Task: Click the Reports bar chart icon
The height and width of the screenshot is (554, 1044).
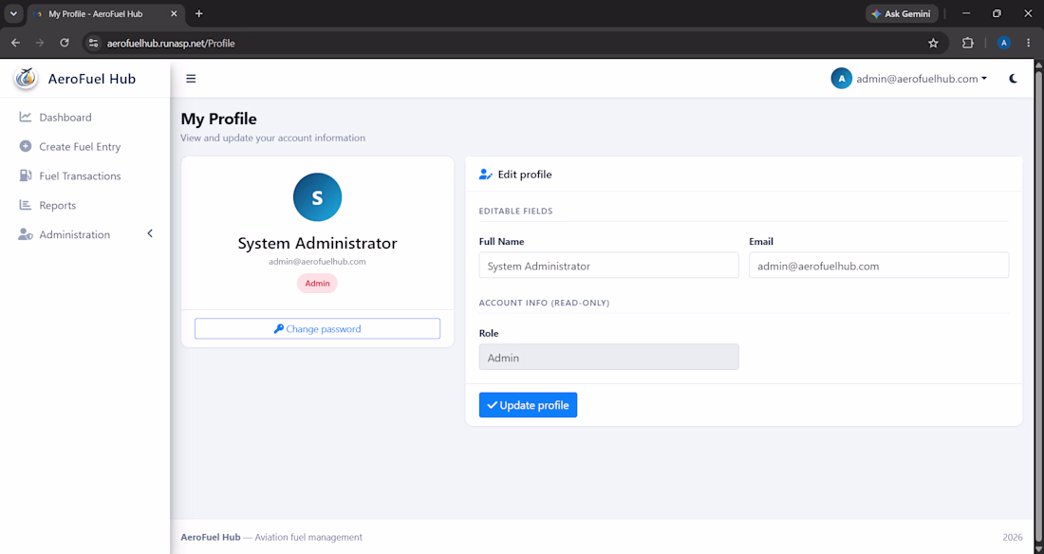Action: point(26,205)
